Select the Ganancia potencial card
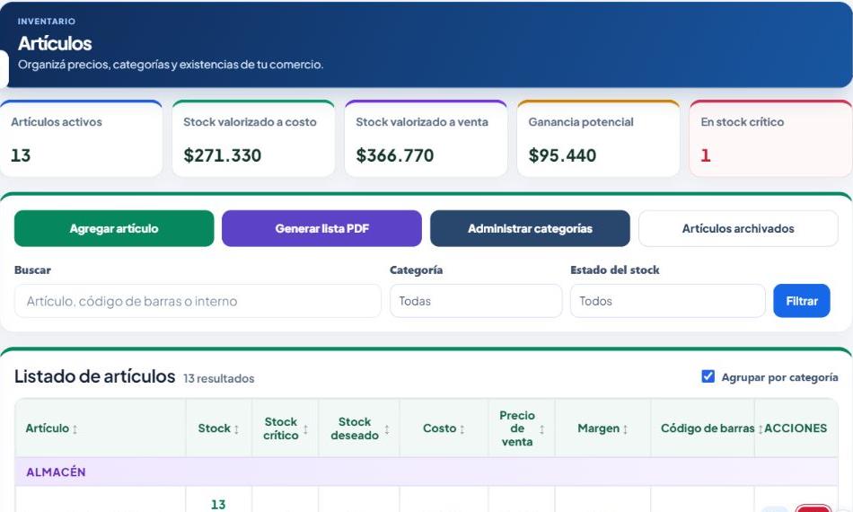 (x=598, y=138)
